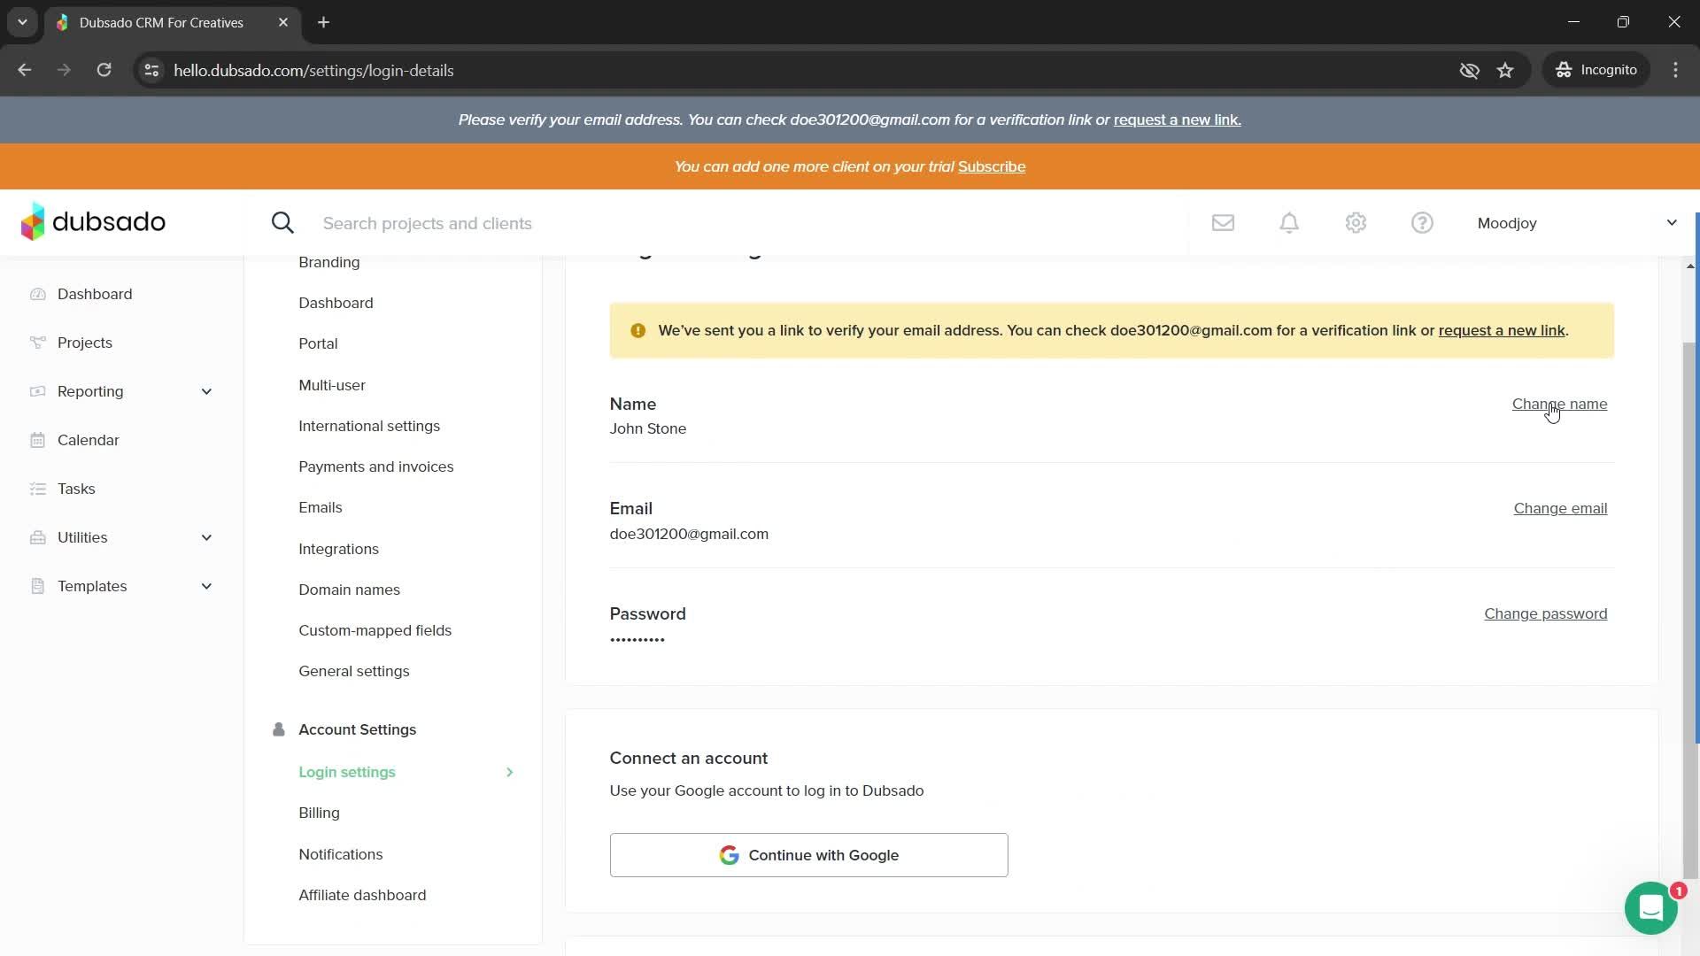Open the browser three-dot menu
The image size is (1700, 956).
point(1675,70)
